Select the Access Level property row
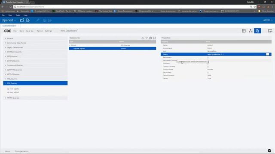The width and height of the screenshot is (275, 154). [x=216, y=48]
